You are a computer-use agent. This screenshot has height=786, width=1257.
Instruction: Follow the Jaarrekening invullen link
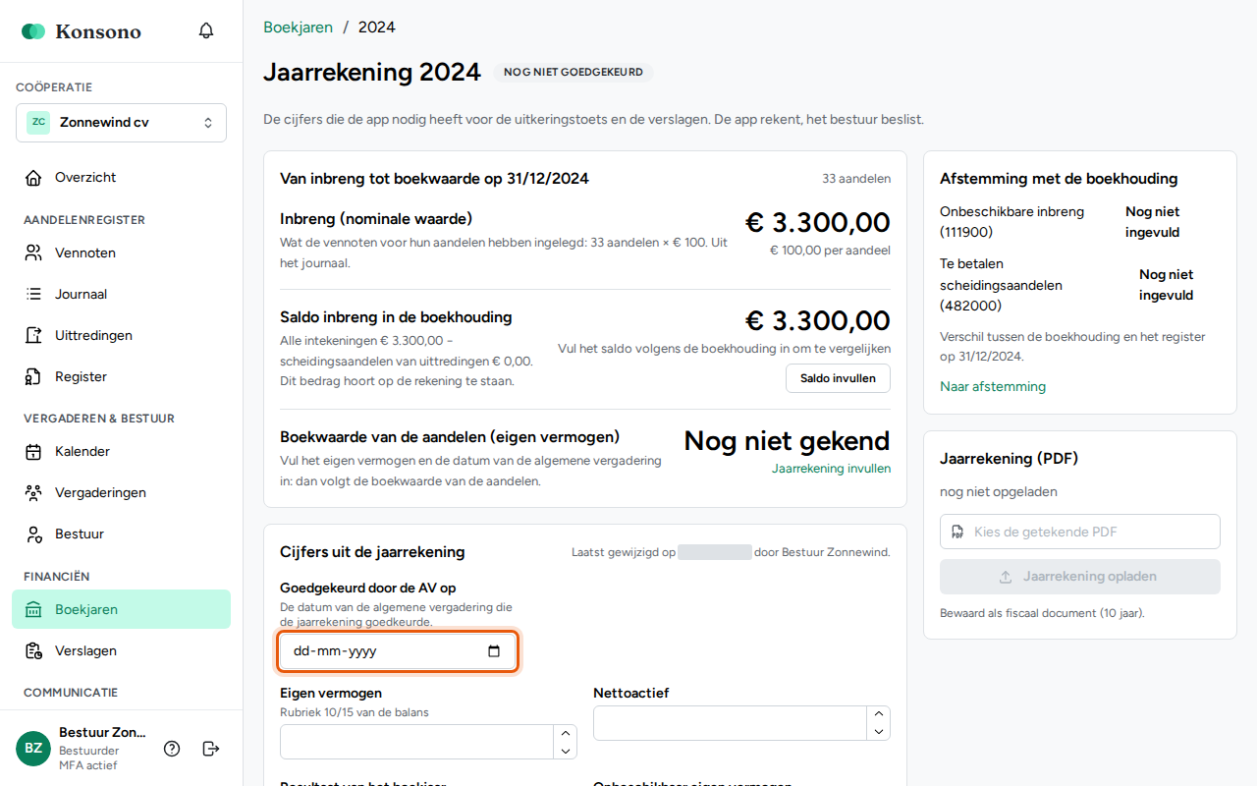click(831, 469)
